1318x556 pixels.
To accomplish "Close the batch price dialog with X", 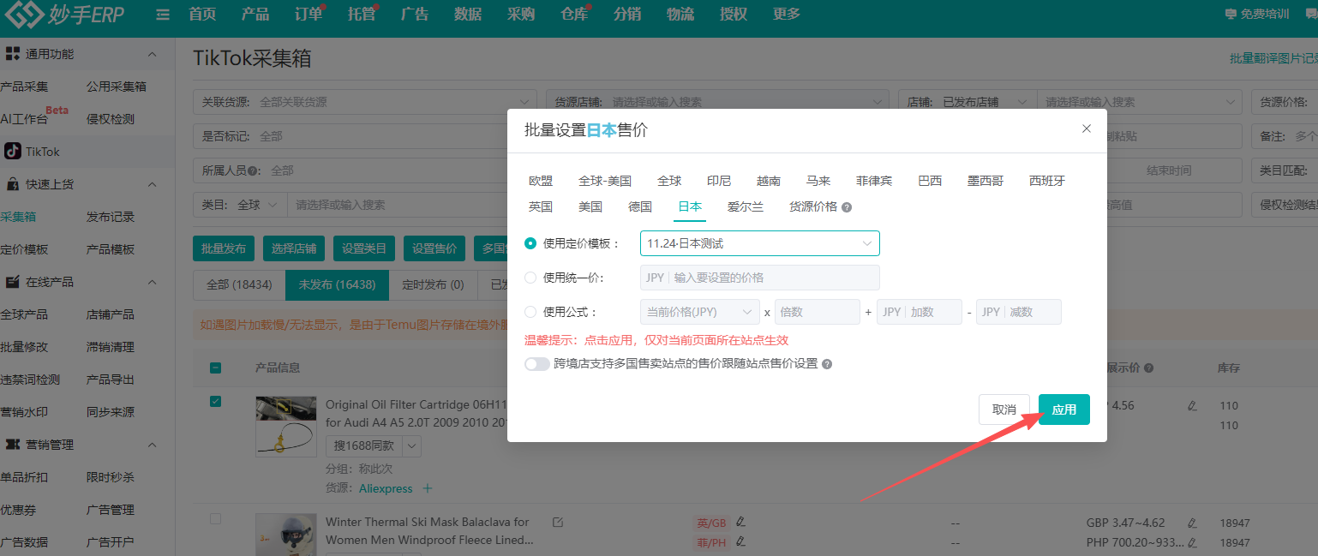I will coord(1087,129).
